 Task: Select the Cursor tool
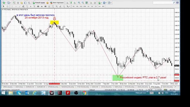point(4,6)
